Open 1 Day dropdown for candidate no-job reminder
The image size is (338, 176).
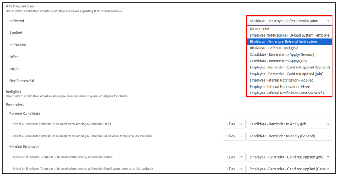coord(234,136)
